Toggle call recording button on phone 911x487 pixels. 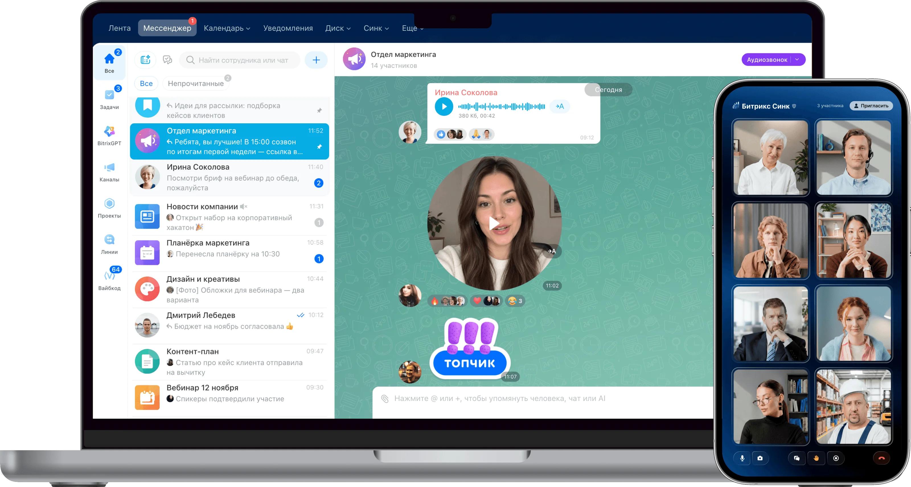click(836, 458)
